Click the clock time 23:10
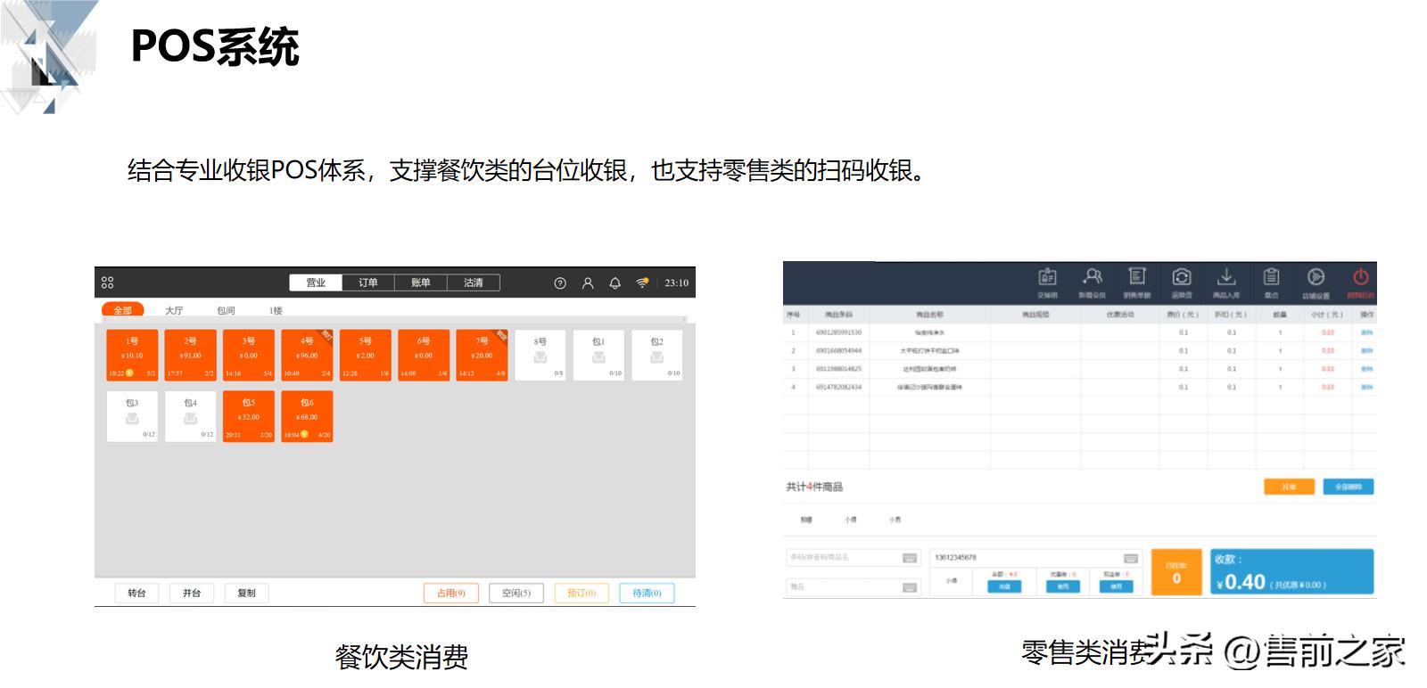1427x688 pixels. 677,283
